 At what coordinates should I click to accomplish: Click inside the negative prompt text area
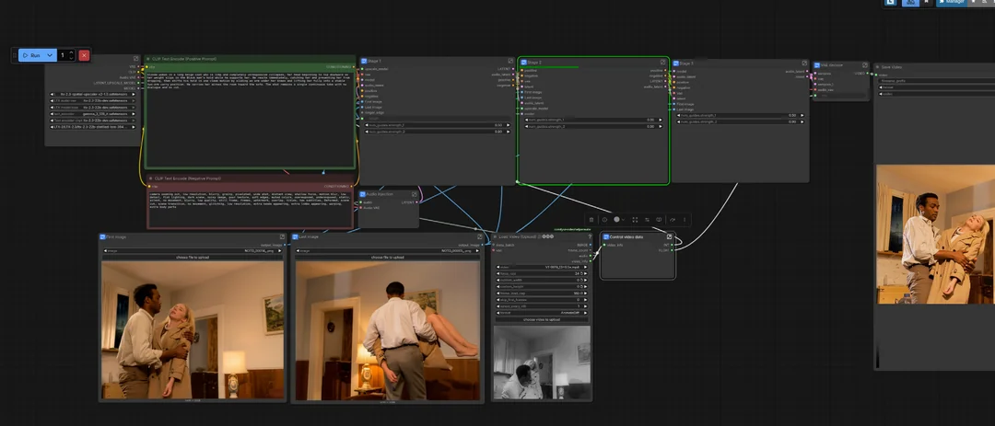[250, 209]
